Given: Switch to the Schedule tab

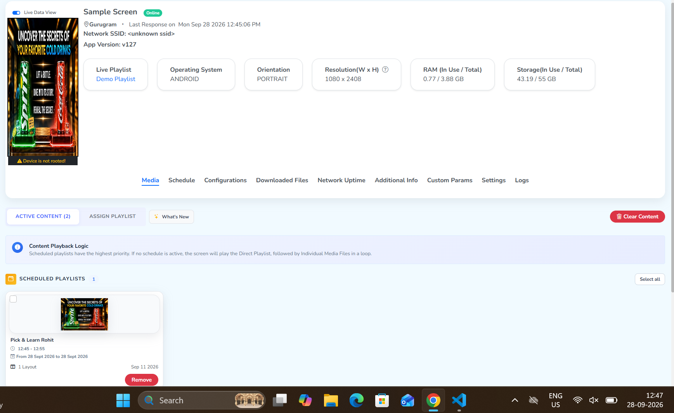Looking at the screenshot, I should pyautogui.click(x=182, y=180).
